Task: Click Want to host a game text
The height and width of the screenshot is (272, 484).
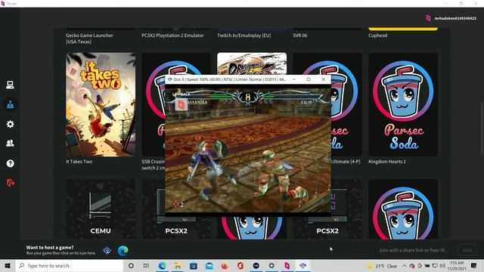Action: pyautogui.click(x=50, y=247)
